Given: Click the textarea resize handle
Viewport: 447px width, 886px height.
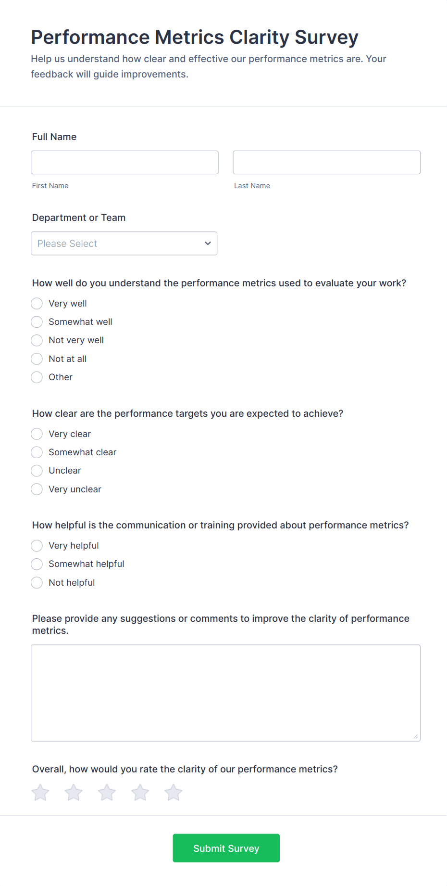Looking at the screenshot, I should [416, 737].
